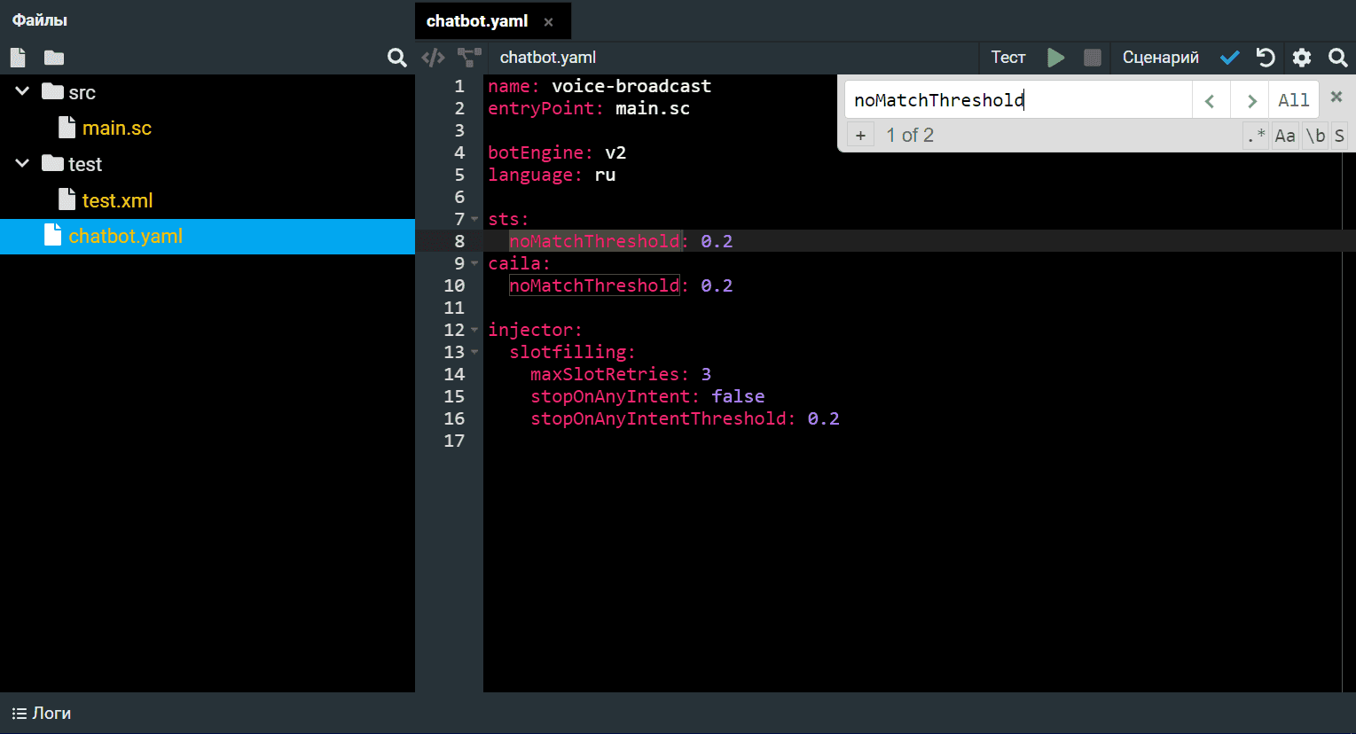
Task: Select the chatbot.yaml tab
Action: (x=477, y=21)
